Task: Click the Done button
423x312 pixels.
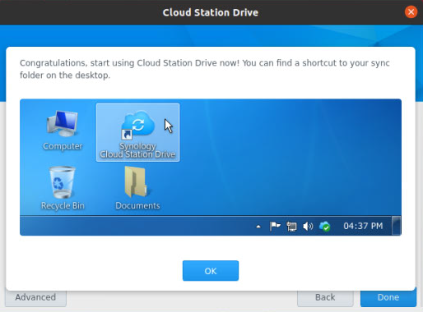Action: (388, 297)
